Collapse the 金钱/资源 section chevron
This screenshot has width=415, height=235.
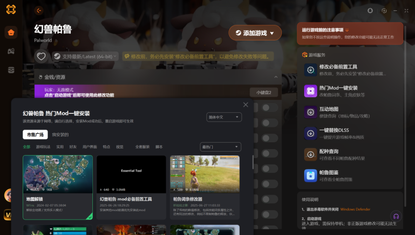[x=276, y=77]
